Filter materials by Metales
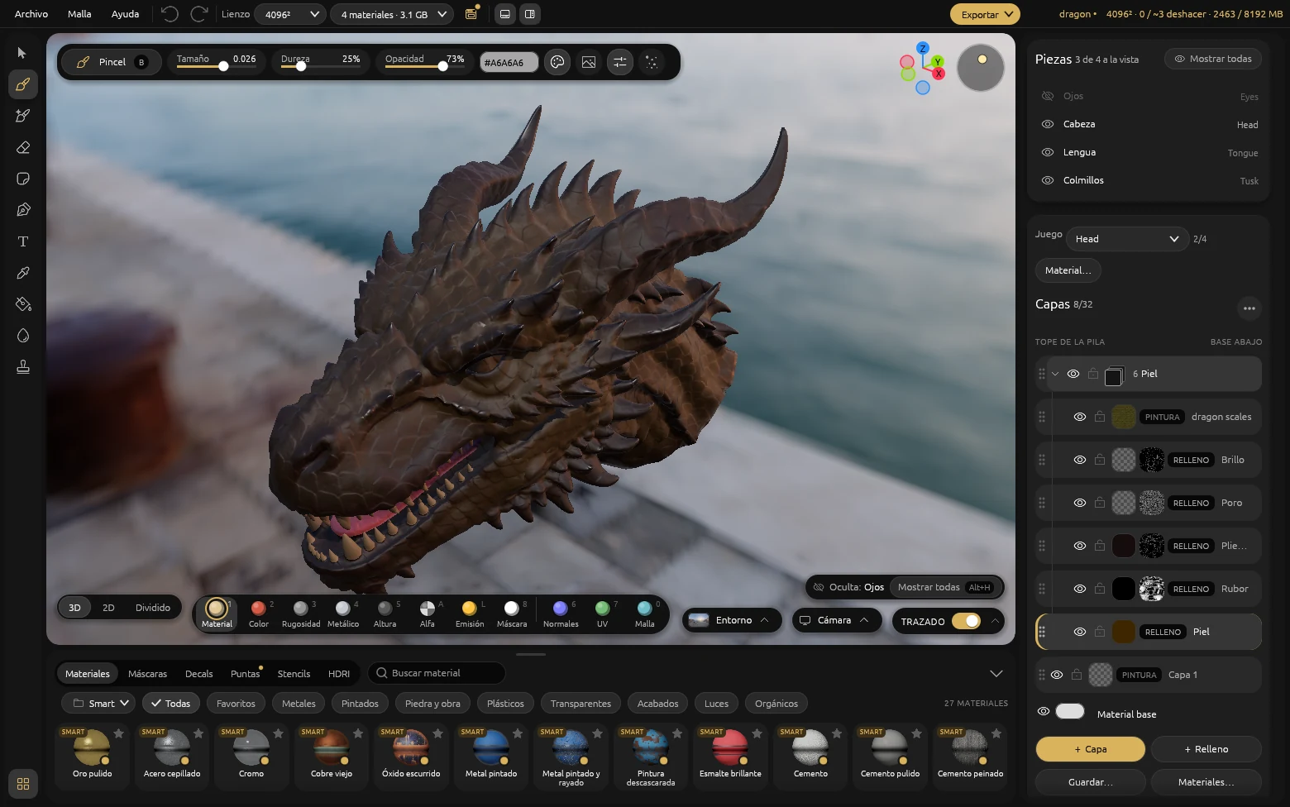 [x=299, y=704]
